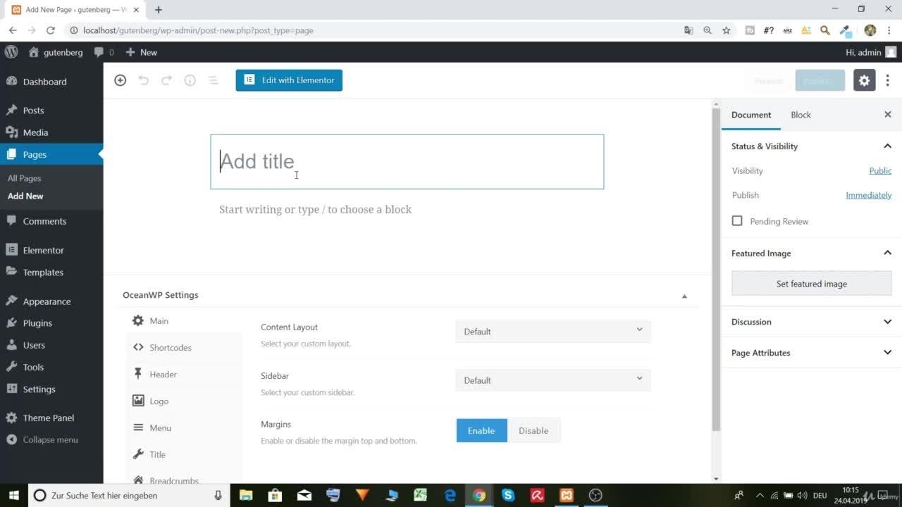The height and width of the screenshot is (507, 902).
Task: Open the Sidebar layout dropdown
Action: coord(552,380)
